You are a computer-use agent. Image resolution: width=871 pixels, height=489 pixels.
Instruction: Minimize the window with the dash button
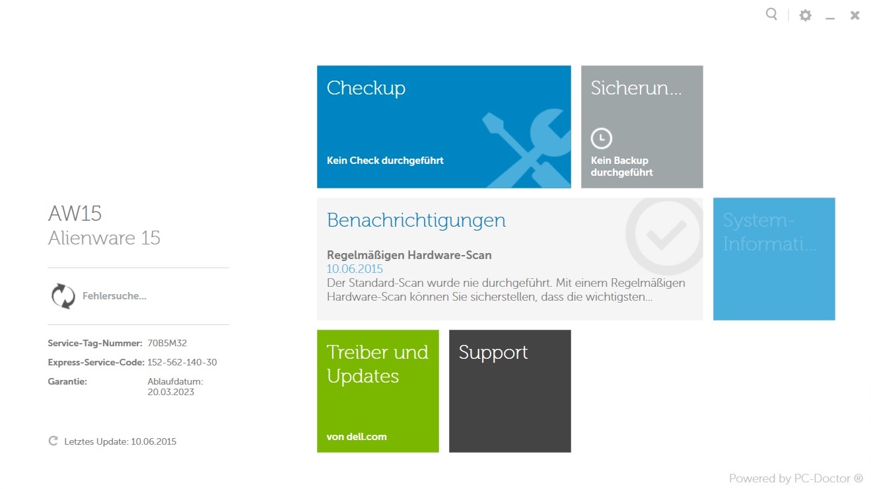pos(831,17)
